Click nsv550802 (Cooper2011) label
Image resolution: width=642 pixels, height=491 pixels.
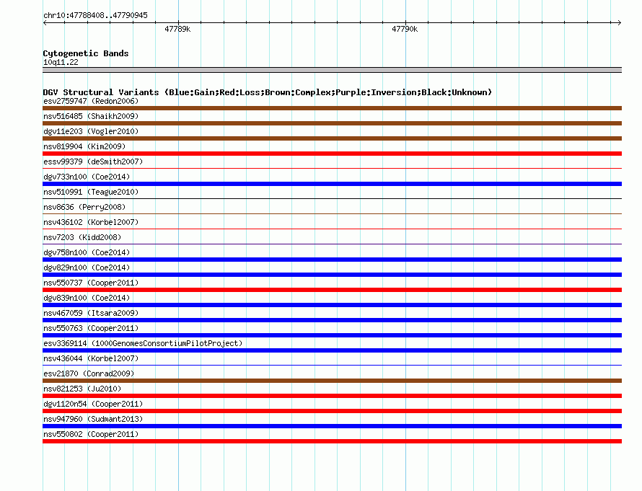pos(91,434)
